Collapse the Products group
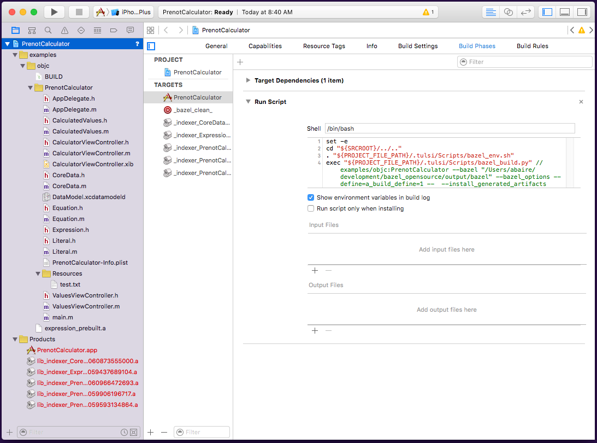The height and width of the screenshot is (443, 597). [15, 339]
